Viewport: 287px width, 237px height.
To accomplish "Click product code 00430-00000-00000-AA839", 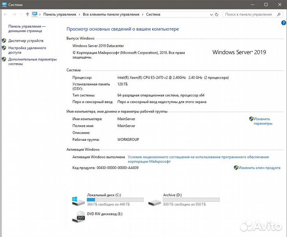I will click(118, 168).
